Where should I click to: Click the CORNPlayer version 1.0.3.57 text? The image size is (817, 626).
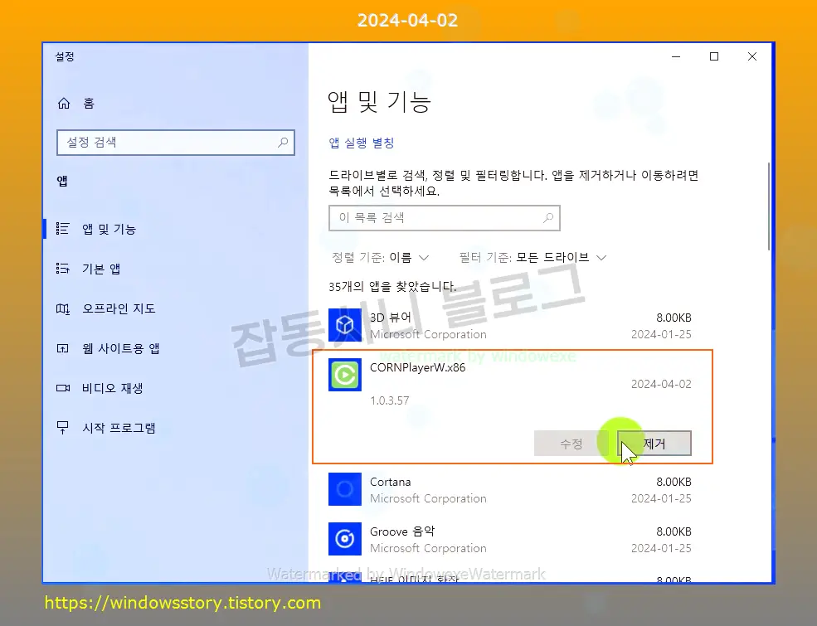coord(390,400)
